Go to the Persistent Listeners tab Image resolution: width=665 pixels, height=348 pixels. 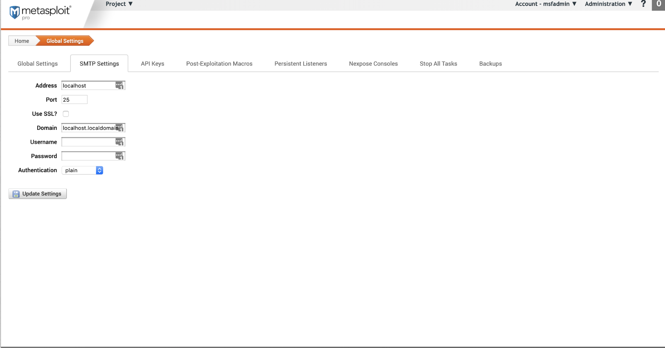click(x=300, y=64)
